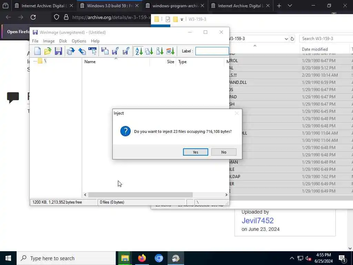Open the Image menu in WinImage
The image size is (353, 265).
[49, 41]
